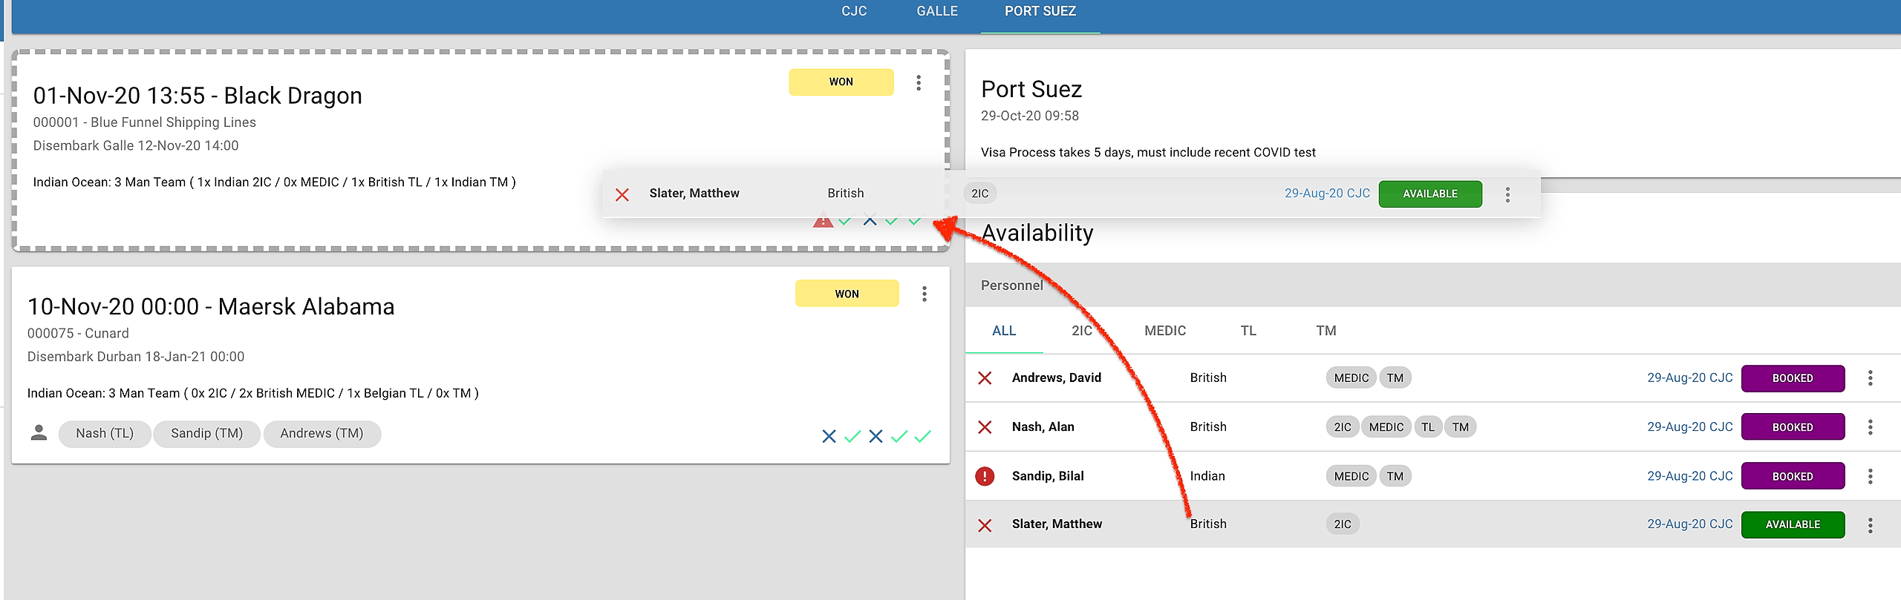The width and height of the screenshot is (1901, 600).
Task: Open 29-Aug-20 CJC link for Sandip, Bilal
Action: click(1690, 475)
